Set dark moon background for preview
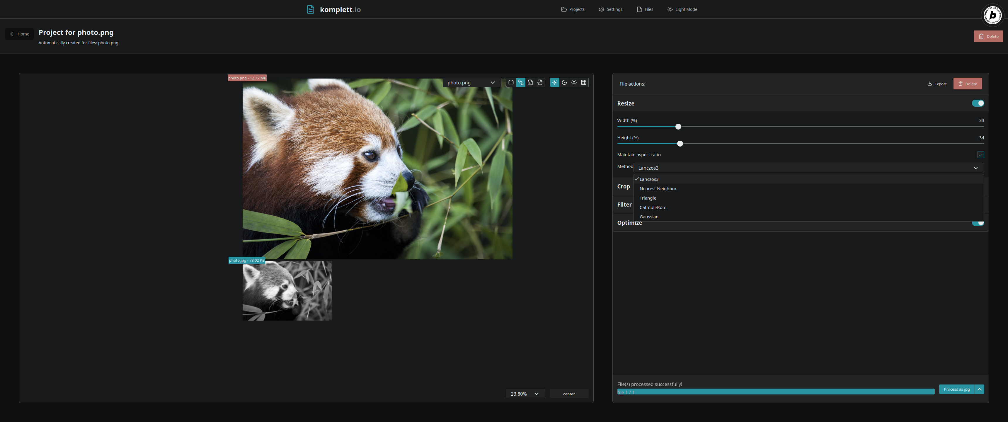The width and height of the screenshot is (1008, 422). [x=564, y=83]
